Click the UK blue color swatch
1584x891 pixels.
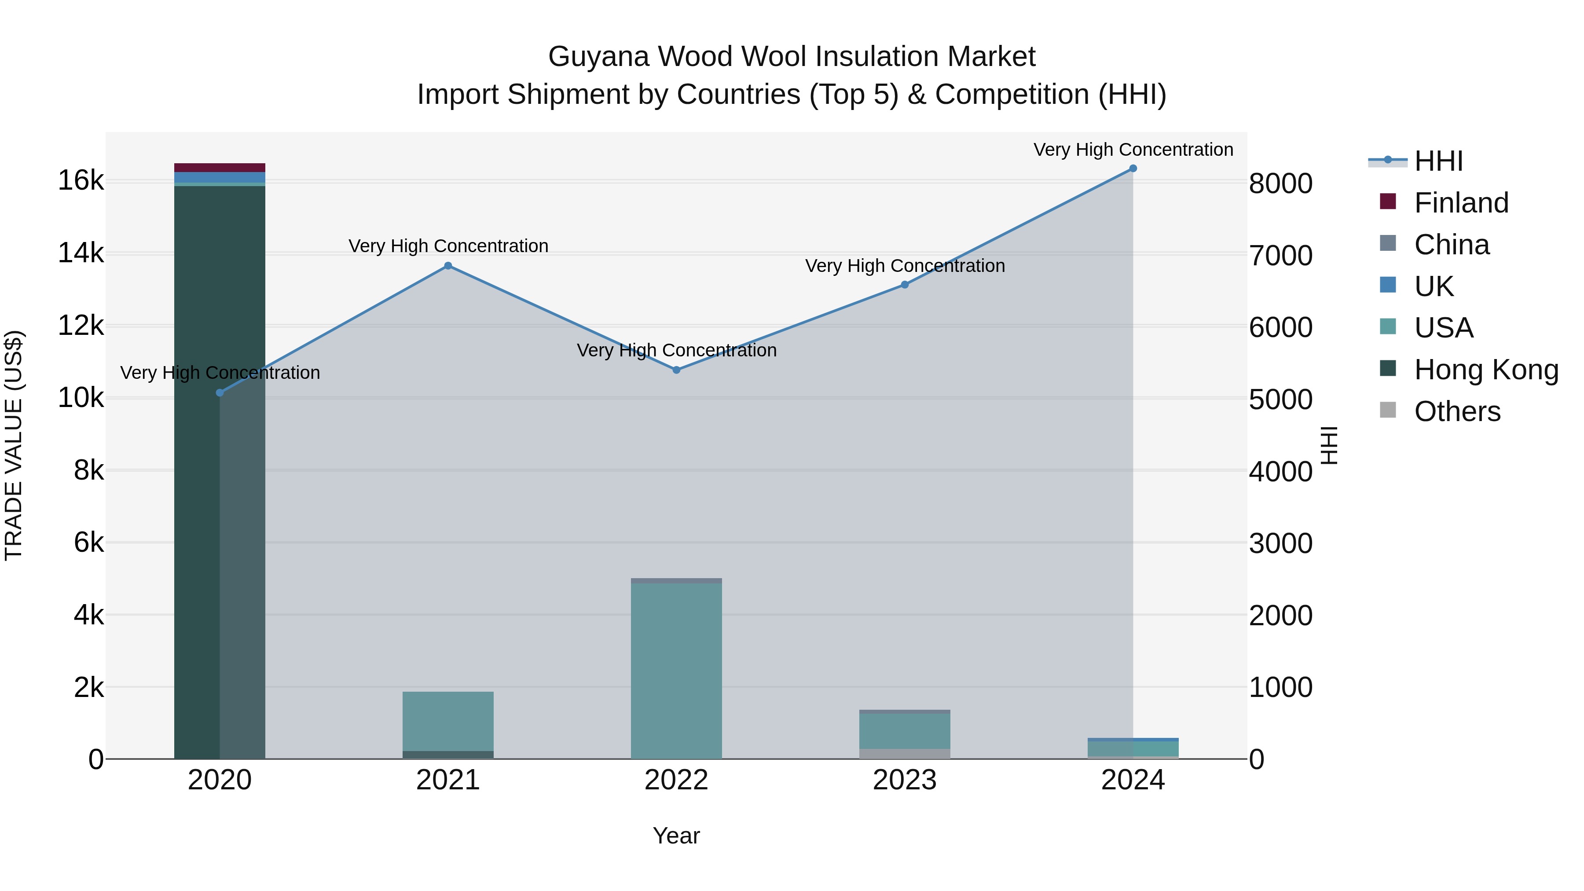point(1388,285)
